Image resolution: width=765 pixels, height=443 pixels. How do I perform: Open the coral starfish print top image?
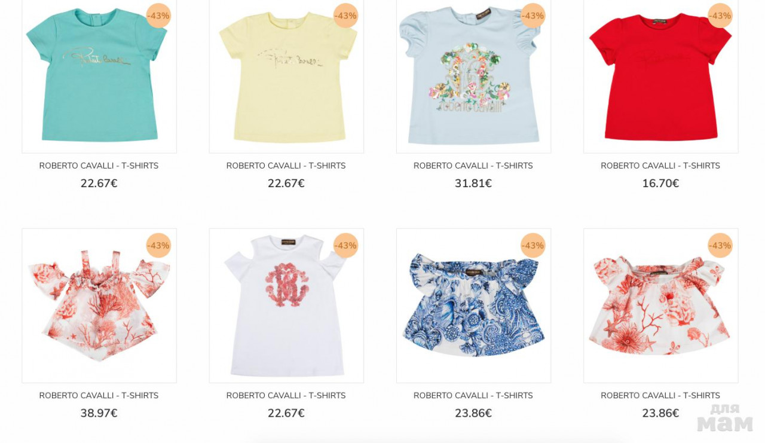(x=660, y=305)
